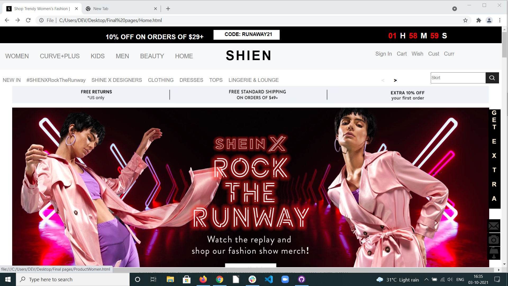This screenshot has height=286, width=508.
Task: Open the browser extensions puzzle icon
Action: 479,20
